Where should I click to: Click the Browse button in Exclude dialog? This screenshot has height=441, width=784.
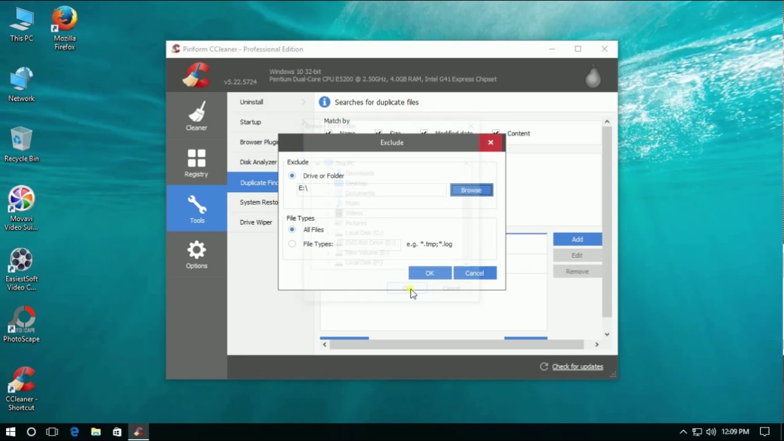pyautogui.click(x=472, y=190)
